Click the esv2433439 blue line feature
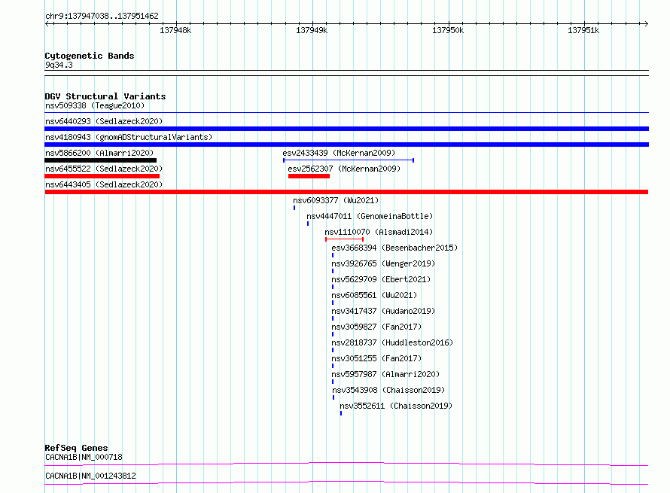This screenshot has height=493, width=670. [x=349, y=160]
